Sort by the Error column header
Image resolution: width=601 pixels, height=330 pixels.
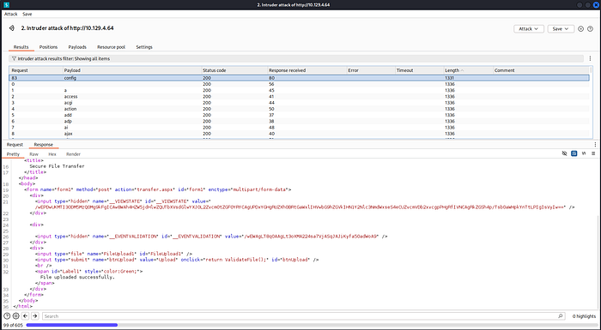point(371,70)
